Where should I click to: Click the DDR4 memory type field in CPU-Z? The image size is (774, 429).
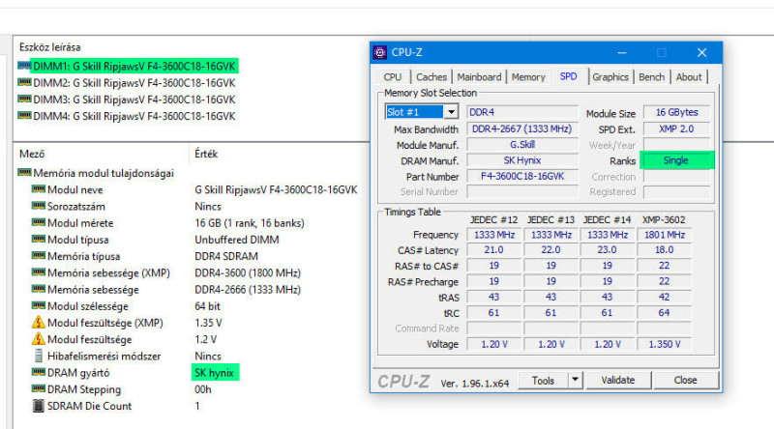point(522,112)
